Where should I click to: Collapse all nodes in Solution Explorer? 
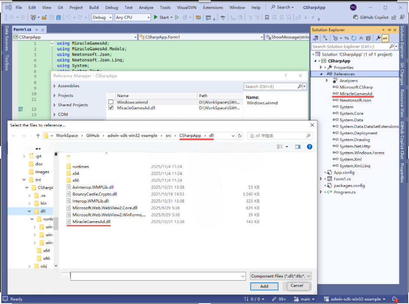(361, 38)
